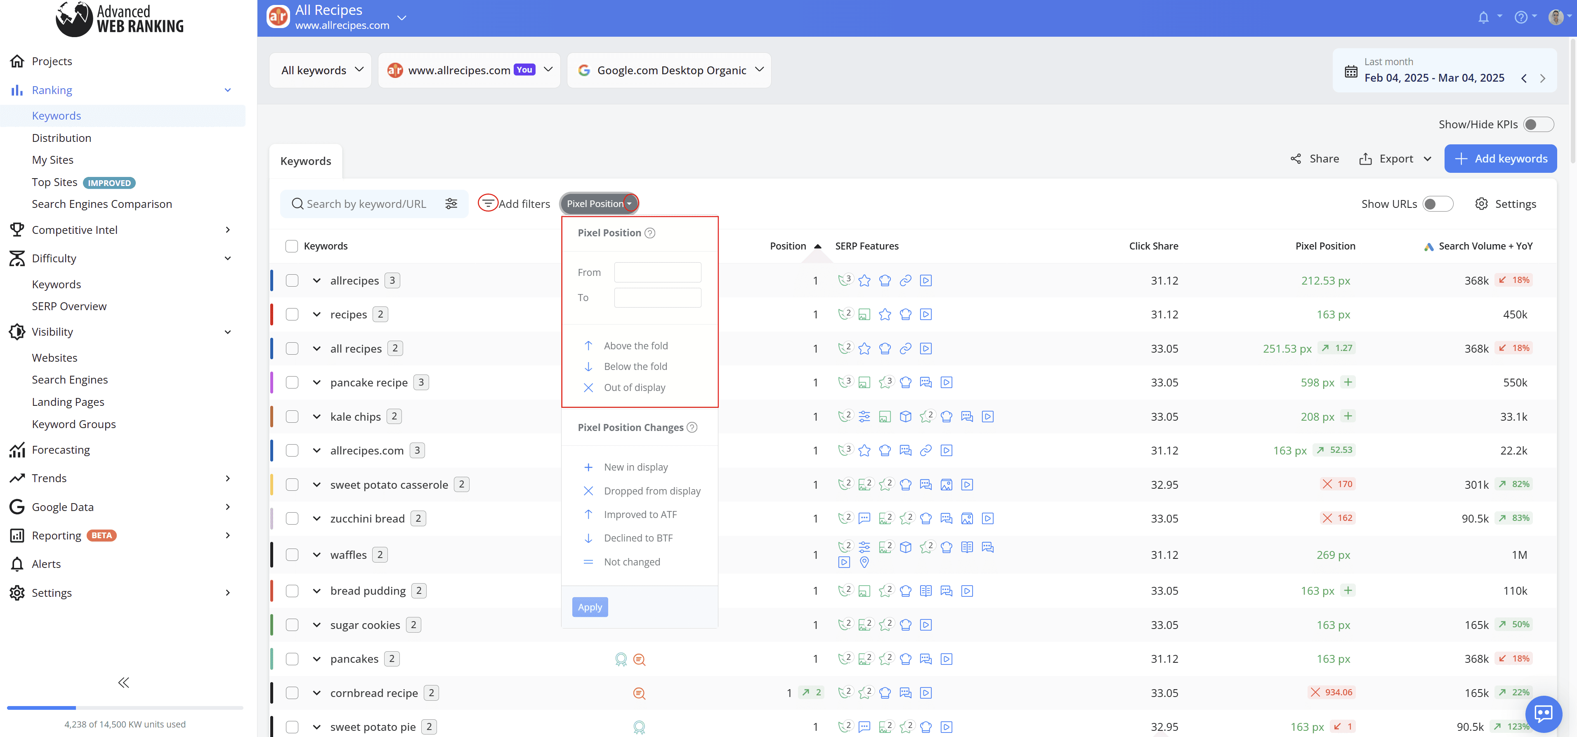The width and height of the screenshot is (1577, 737).
Task: Select Dropped from display option
Action: pos(652,491)
